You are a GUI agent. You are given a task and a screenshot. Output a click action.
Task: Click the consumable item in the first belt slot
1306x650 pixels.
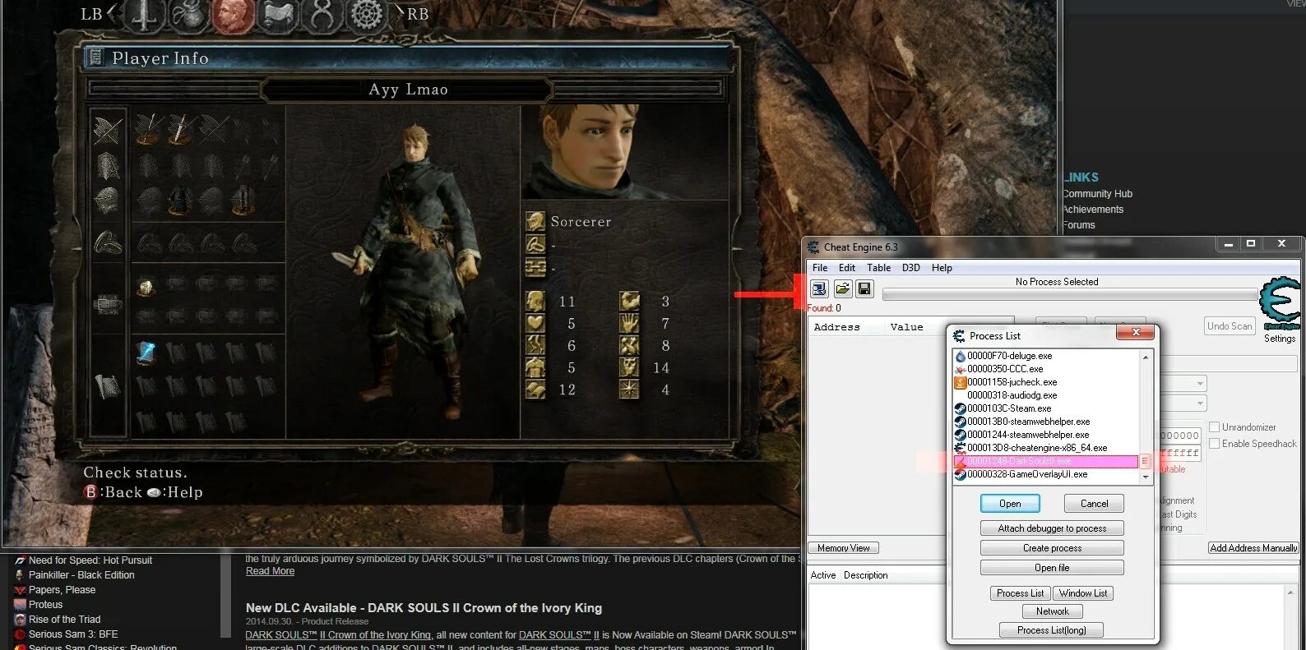tap(146, 287)
